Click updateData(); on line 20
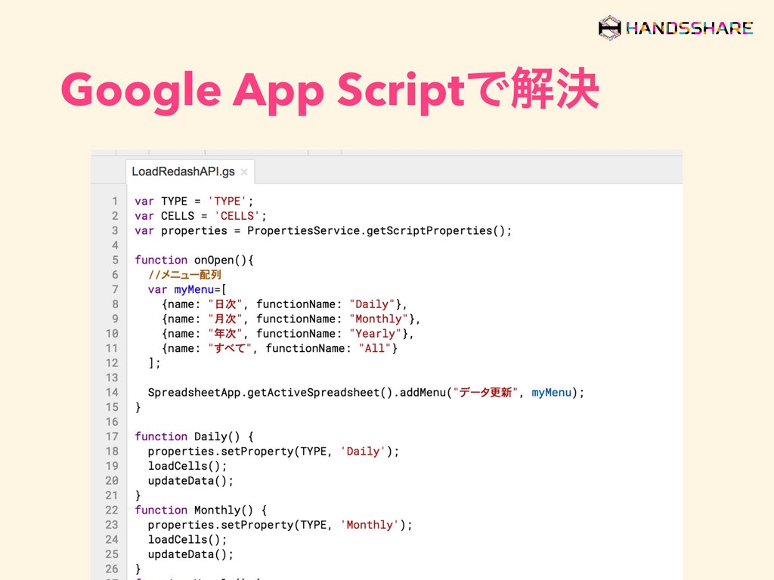Image resolution: width=774 pixels, height=580 pixels. (190, 481)
